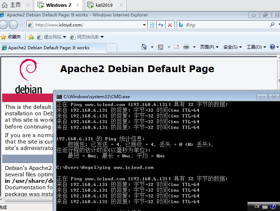Viewport: 280px width, 211px height.
Task: Click the 'ping www.icloud.com' command line
Action: pos(127,167)
